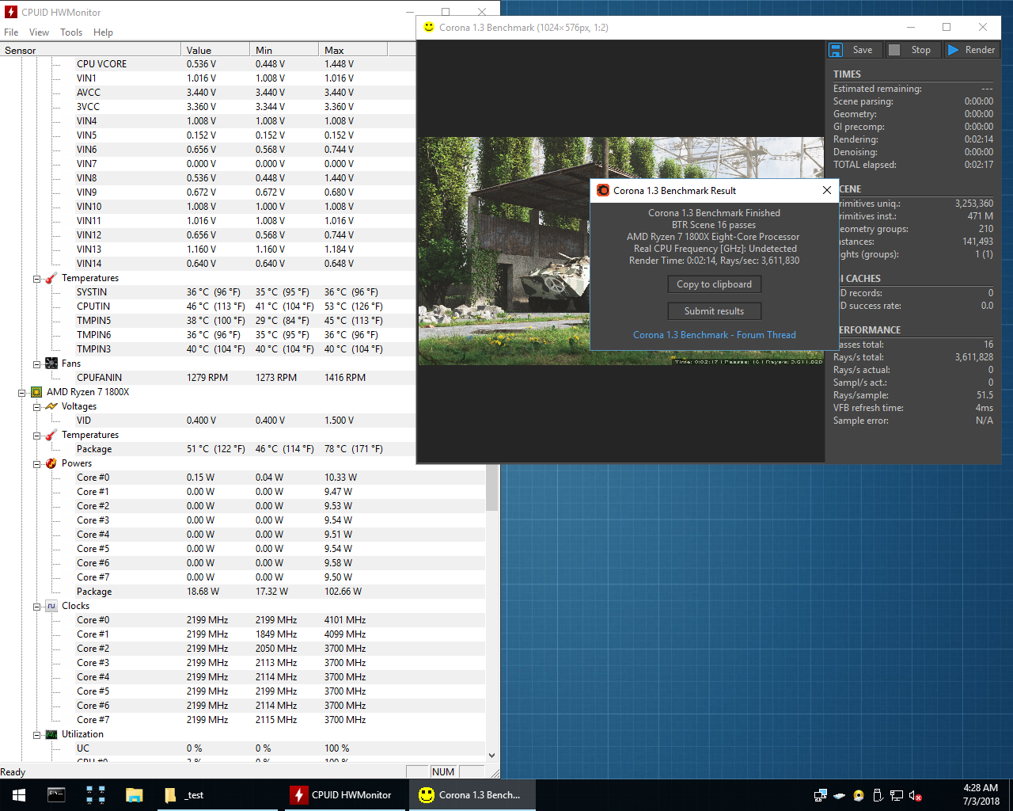Collapse the Powers tree node

click(x=37, y=463)
